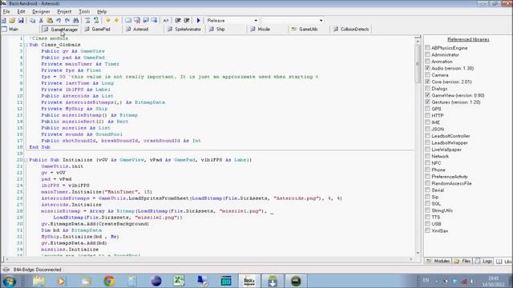The height and width of the screenshot is (288, 513).
Task: Switch to the GamePad module tab
Action: tap(101, 29)
